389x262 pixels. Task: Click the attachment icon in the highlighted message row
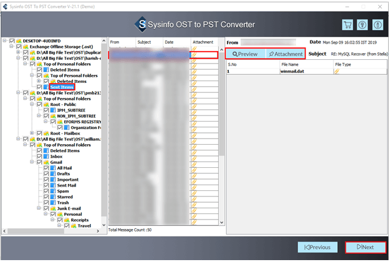[194, 55]
